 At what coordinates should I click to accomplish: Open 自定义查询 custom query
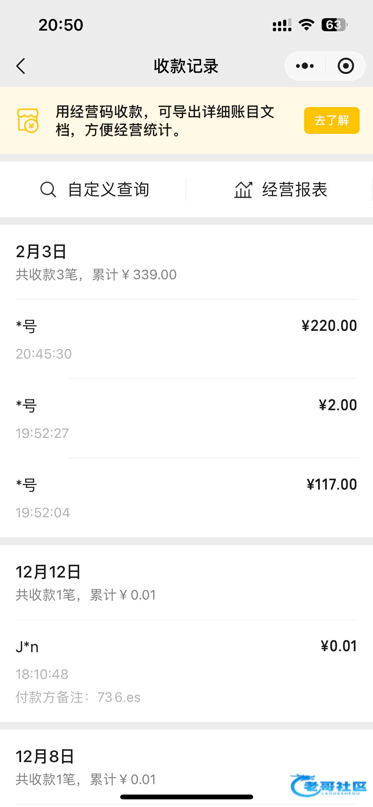[x=108, y=190]
